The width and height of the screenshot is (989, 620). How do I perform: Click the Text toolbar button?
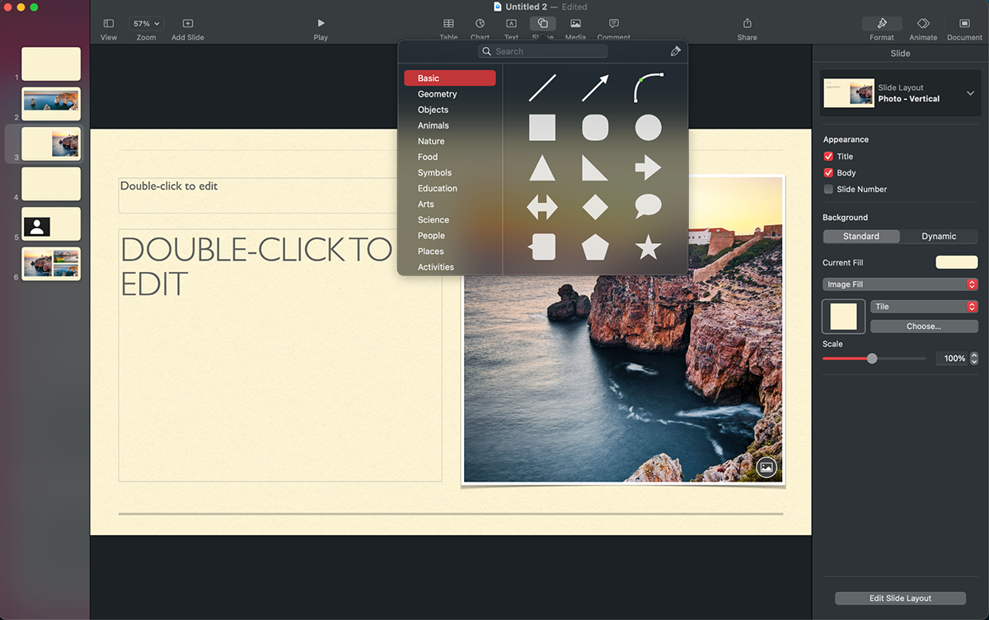coord(511,29)
